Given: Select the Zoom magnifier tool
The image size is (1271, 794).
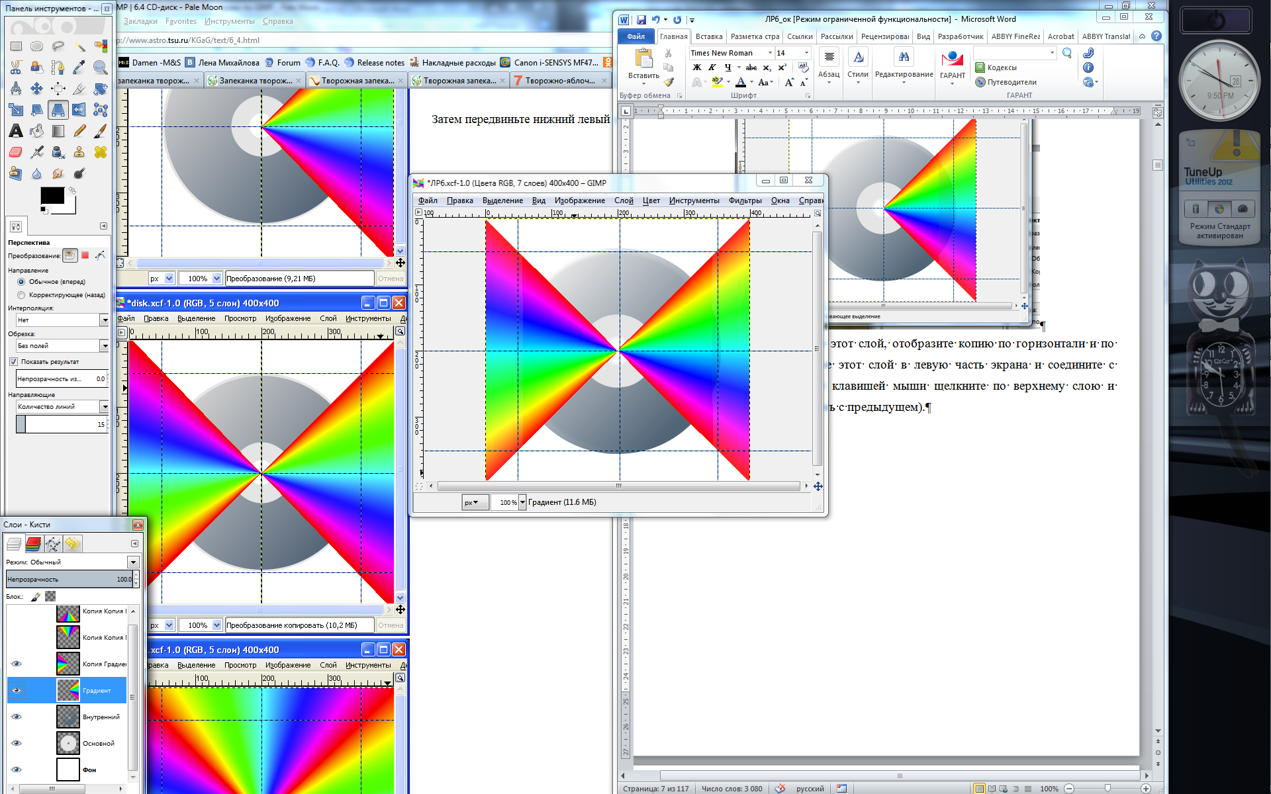Looking at the screenshot, I should 101,67.
